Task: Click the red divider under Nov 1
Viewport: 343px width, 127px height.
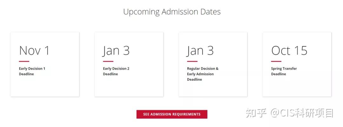Action: click(x=24, y=61)
